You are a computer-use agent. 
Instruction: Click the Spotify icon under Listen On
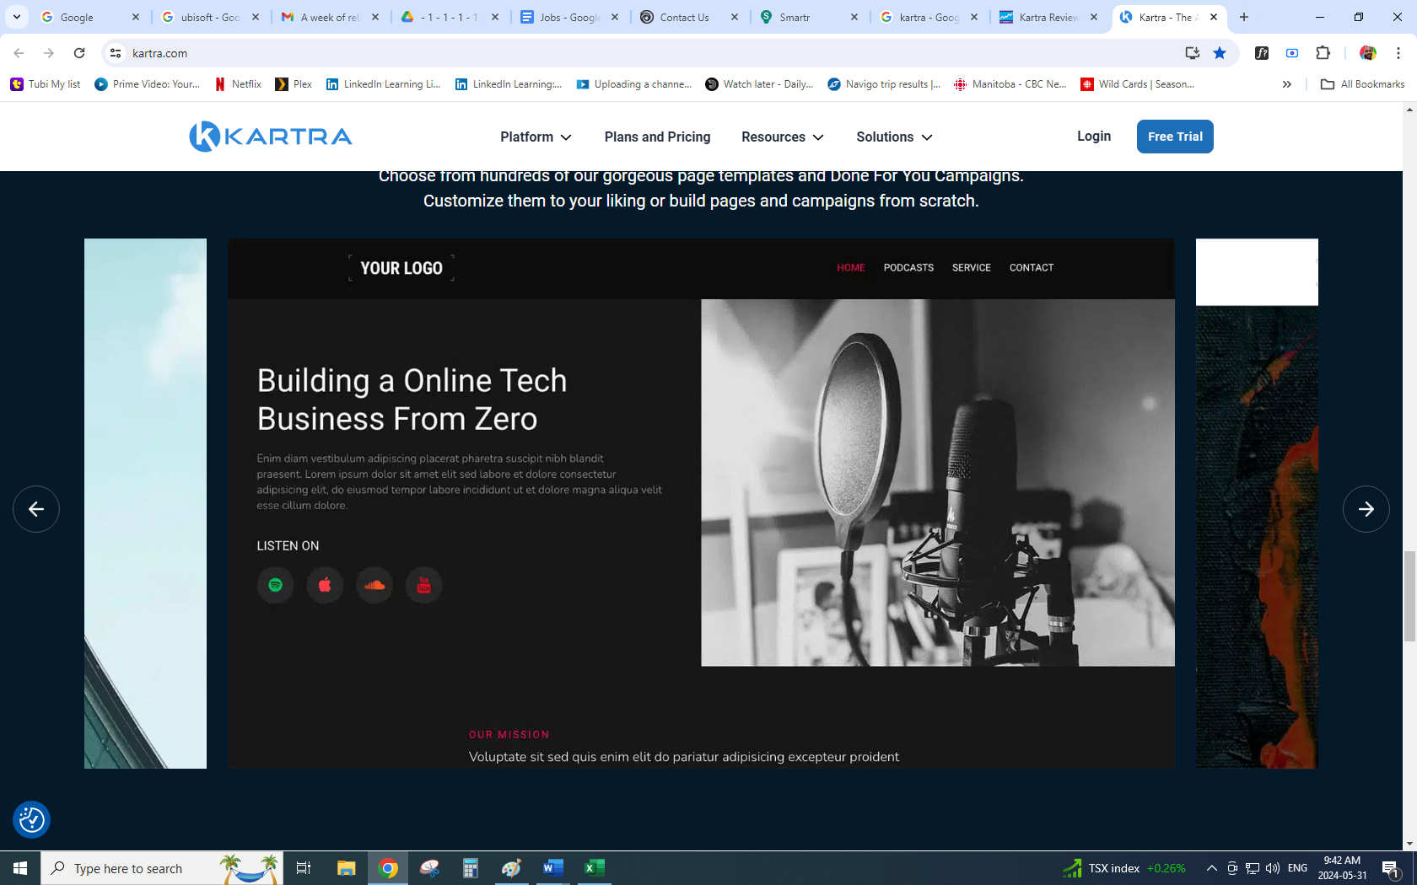275,585
